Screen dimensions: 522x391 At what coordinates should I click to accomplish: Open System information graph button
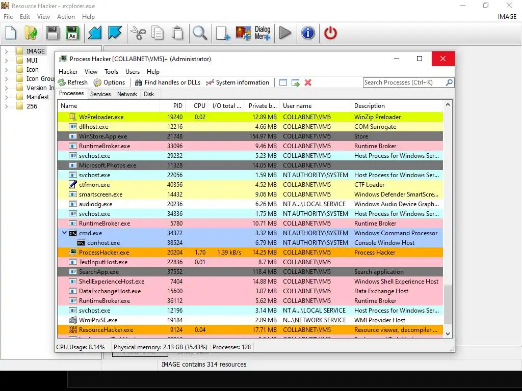tap(238, 82)
